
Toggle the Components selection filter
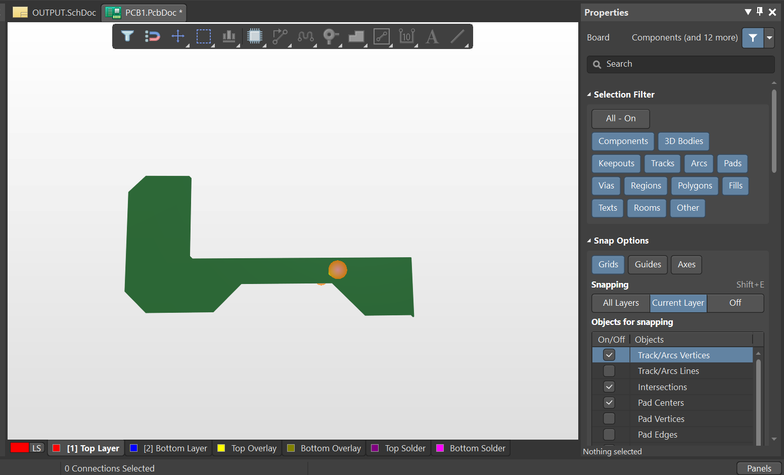point(623,141)
